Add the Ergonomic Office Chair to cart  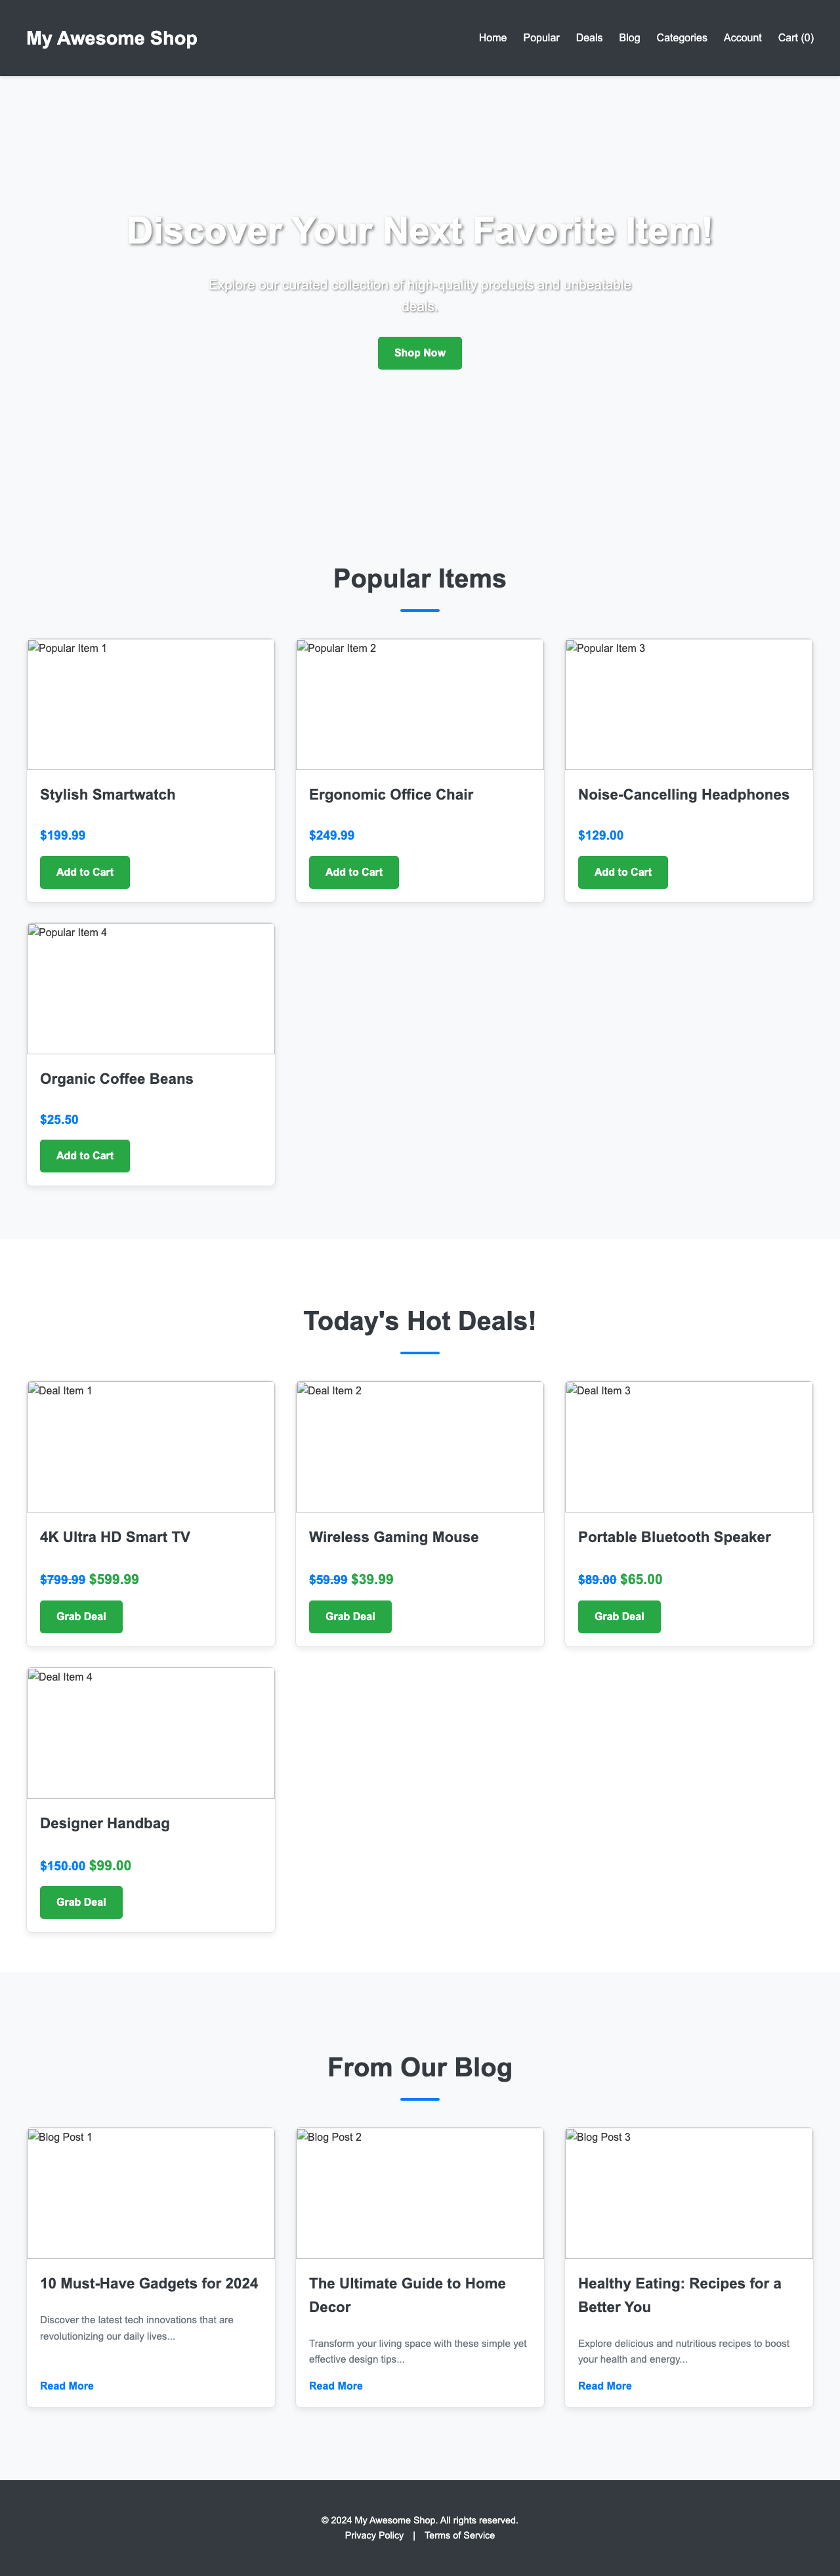coord(353,872)
